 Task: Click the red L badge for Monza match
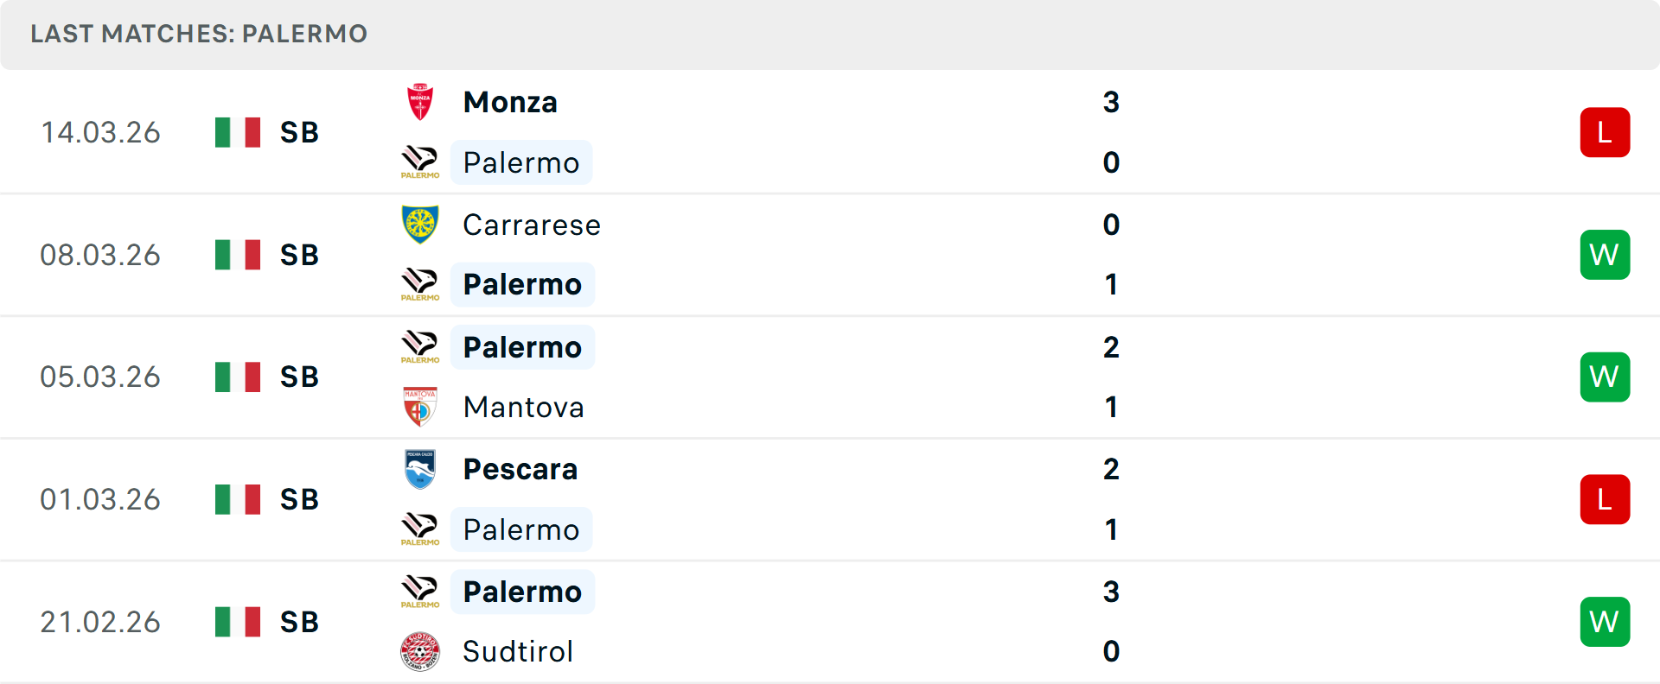point(1605,132)
